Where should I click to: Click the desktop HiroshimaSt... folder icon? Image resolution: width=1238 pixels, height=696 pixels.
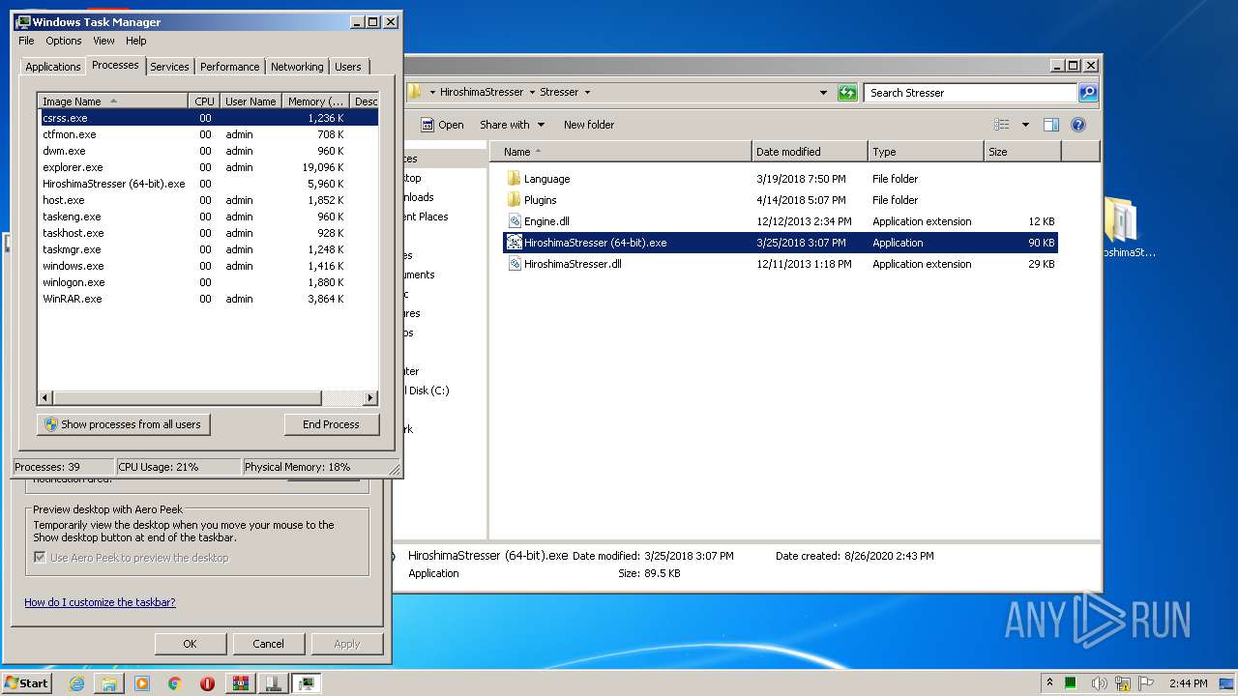(1122, 220)
